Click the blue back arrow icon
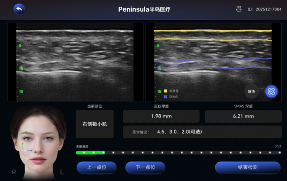This screenshot has width=287, height=181. [x=19, y=9]
